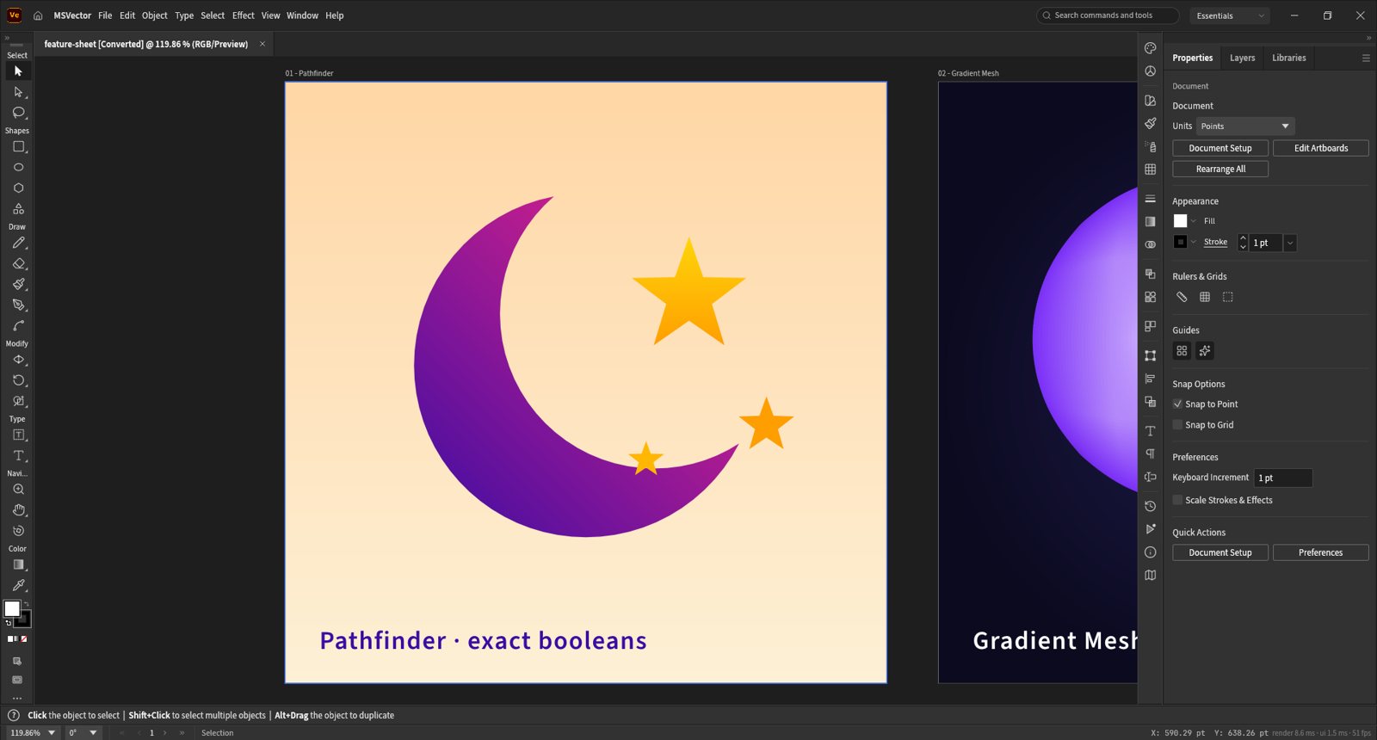Image resolution: width=1377 pixels, height=740 pixels.
Task: Expand the Fill swatch dropdown arrow
Action: pos(1194,221)
